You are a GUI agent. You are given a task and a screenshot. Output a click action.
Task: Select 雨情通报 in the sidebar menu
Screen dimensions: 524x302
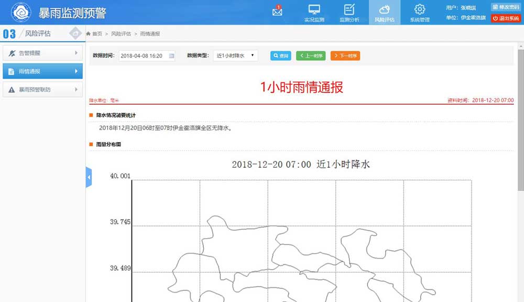click(42, 71)
